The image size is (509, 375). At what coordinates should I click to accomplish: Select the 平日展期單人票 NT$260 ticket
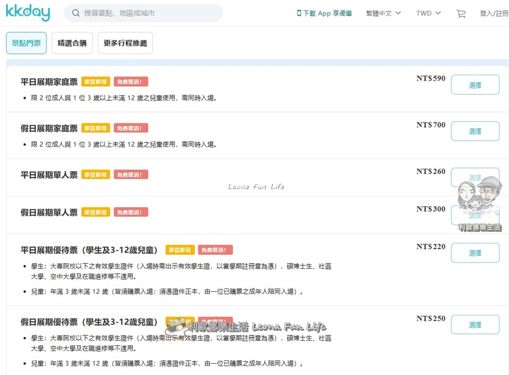pos(475,177)
